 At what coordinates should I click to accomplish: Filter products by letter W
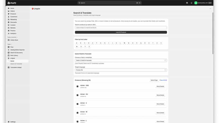77,46
